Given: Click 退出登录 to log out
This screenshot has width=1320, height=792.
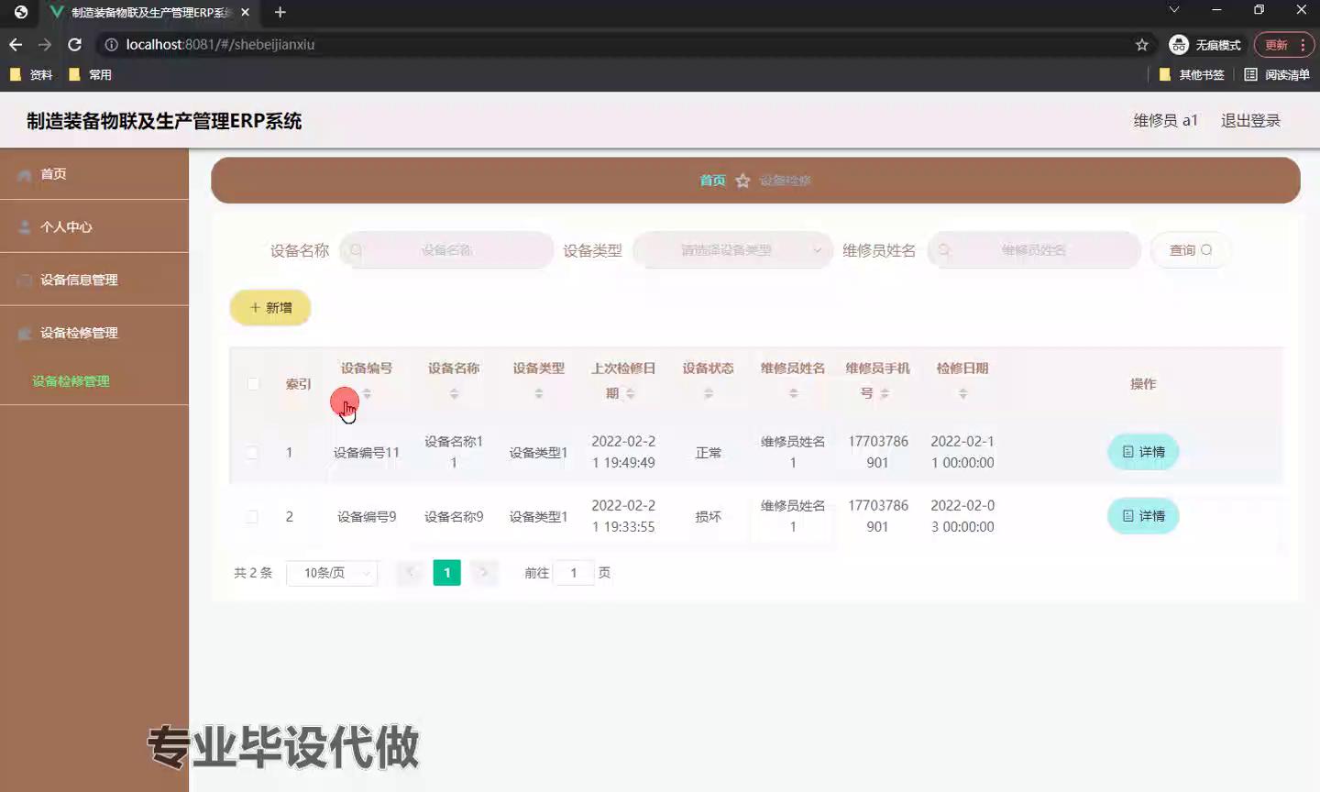Looking at the screenshot, I should click(1250, 120).
